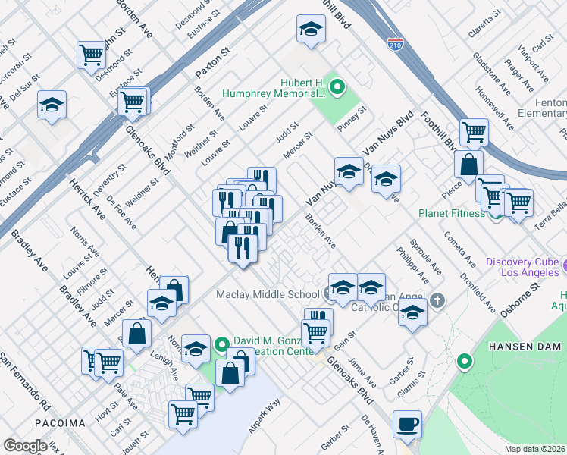Select the school marker near Dronfield Ave
The image size is (567, 455).
(x=386, y=180)
